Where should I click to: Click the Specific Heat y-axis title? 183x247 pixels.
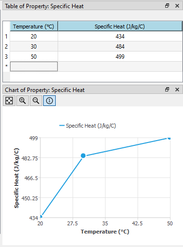[16, 178]
